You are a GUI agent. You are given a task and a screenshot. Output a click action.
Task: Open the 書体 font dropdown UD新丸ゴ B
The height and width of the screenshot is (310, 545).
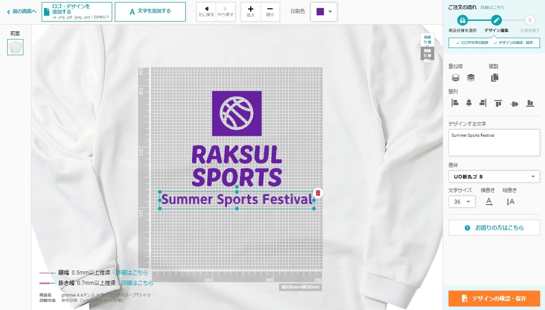(494, 176)
